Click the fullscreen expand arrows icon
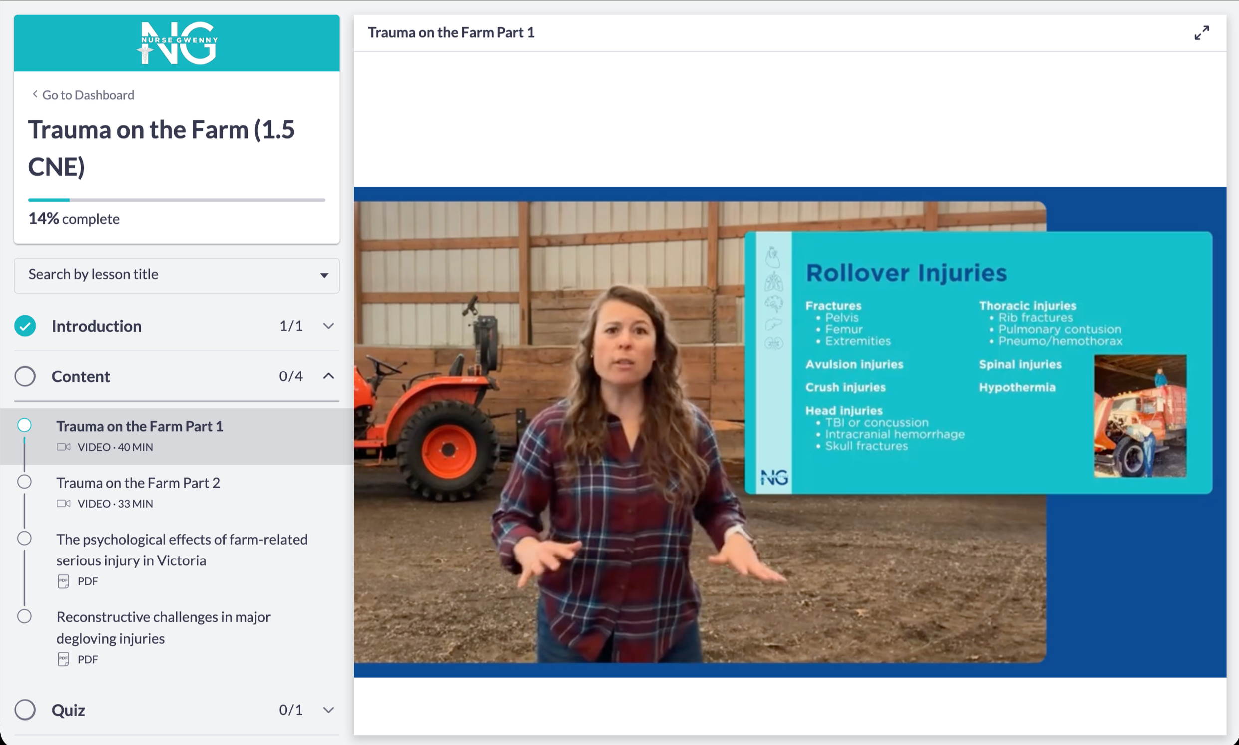Screen dimensions: 1239x745 point(1201,33)
